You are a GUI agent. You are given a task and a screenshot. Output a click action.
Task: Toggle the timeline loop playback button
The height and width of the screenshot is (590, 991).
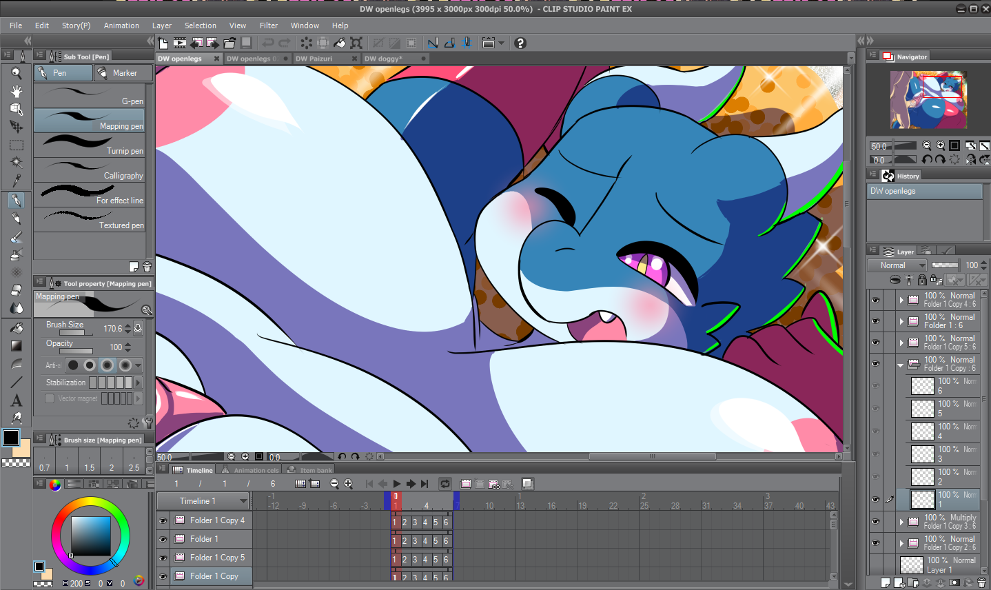[445, 484]
